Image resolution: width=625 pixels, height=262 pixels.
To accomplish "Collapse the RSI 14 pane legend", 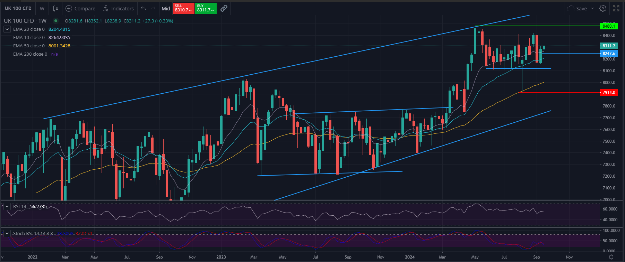I will pyautogui.click(x=7, y=206).
